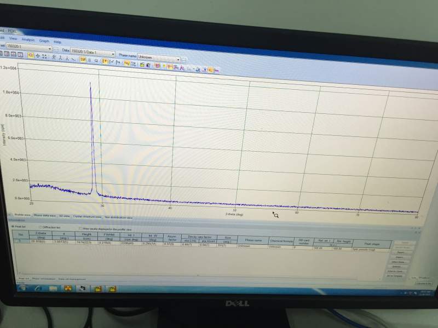The width and height of the screenshot is (438, 328).
Task: Activate the four-arrow pan tool
Action: coord(38,56)
